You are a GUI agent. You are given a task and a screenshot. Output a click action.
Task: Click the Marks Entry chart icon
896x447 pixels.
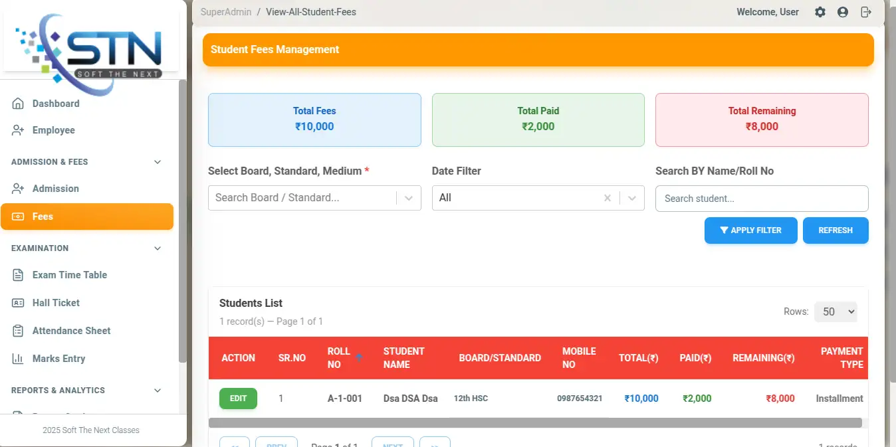click(x=18, y=359)
